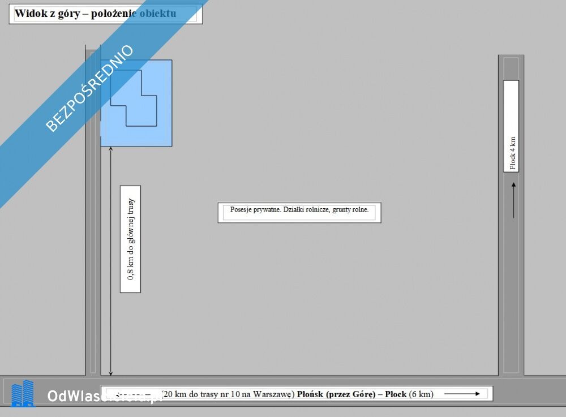Click the left vertical road strip
The width and height of the screenshot is (566, 417).
point(93,255)
